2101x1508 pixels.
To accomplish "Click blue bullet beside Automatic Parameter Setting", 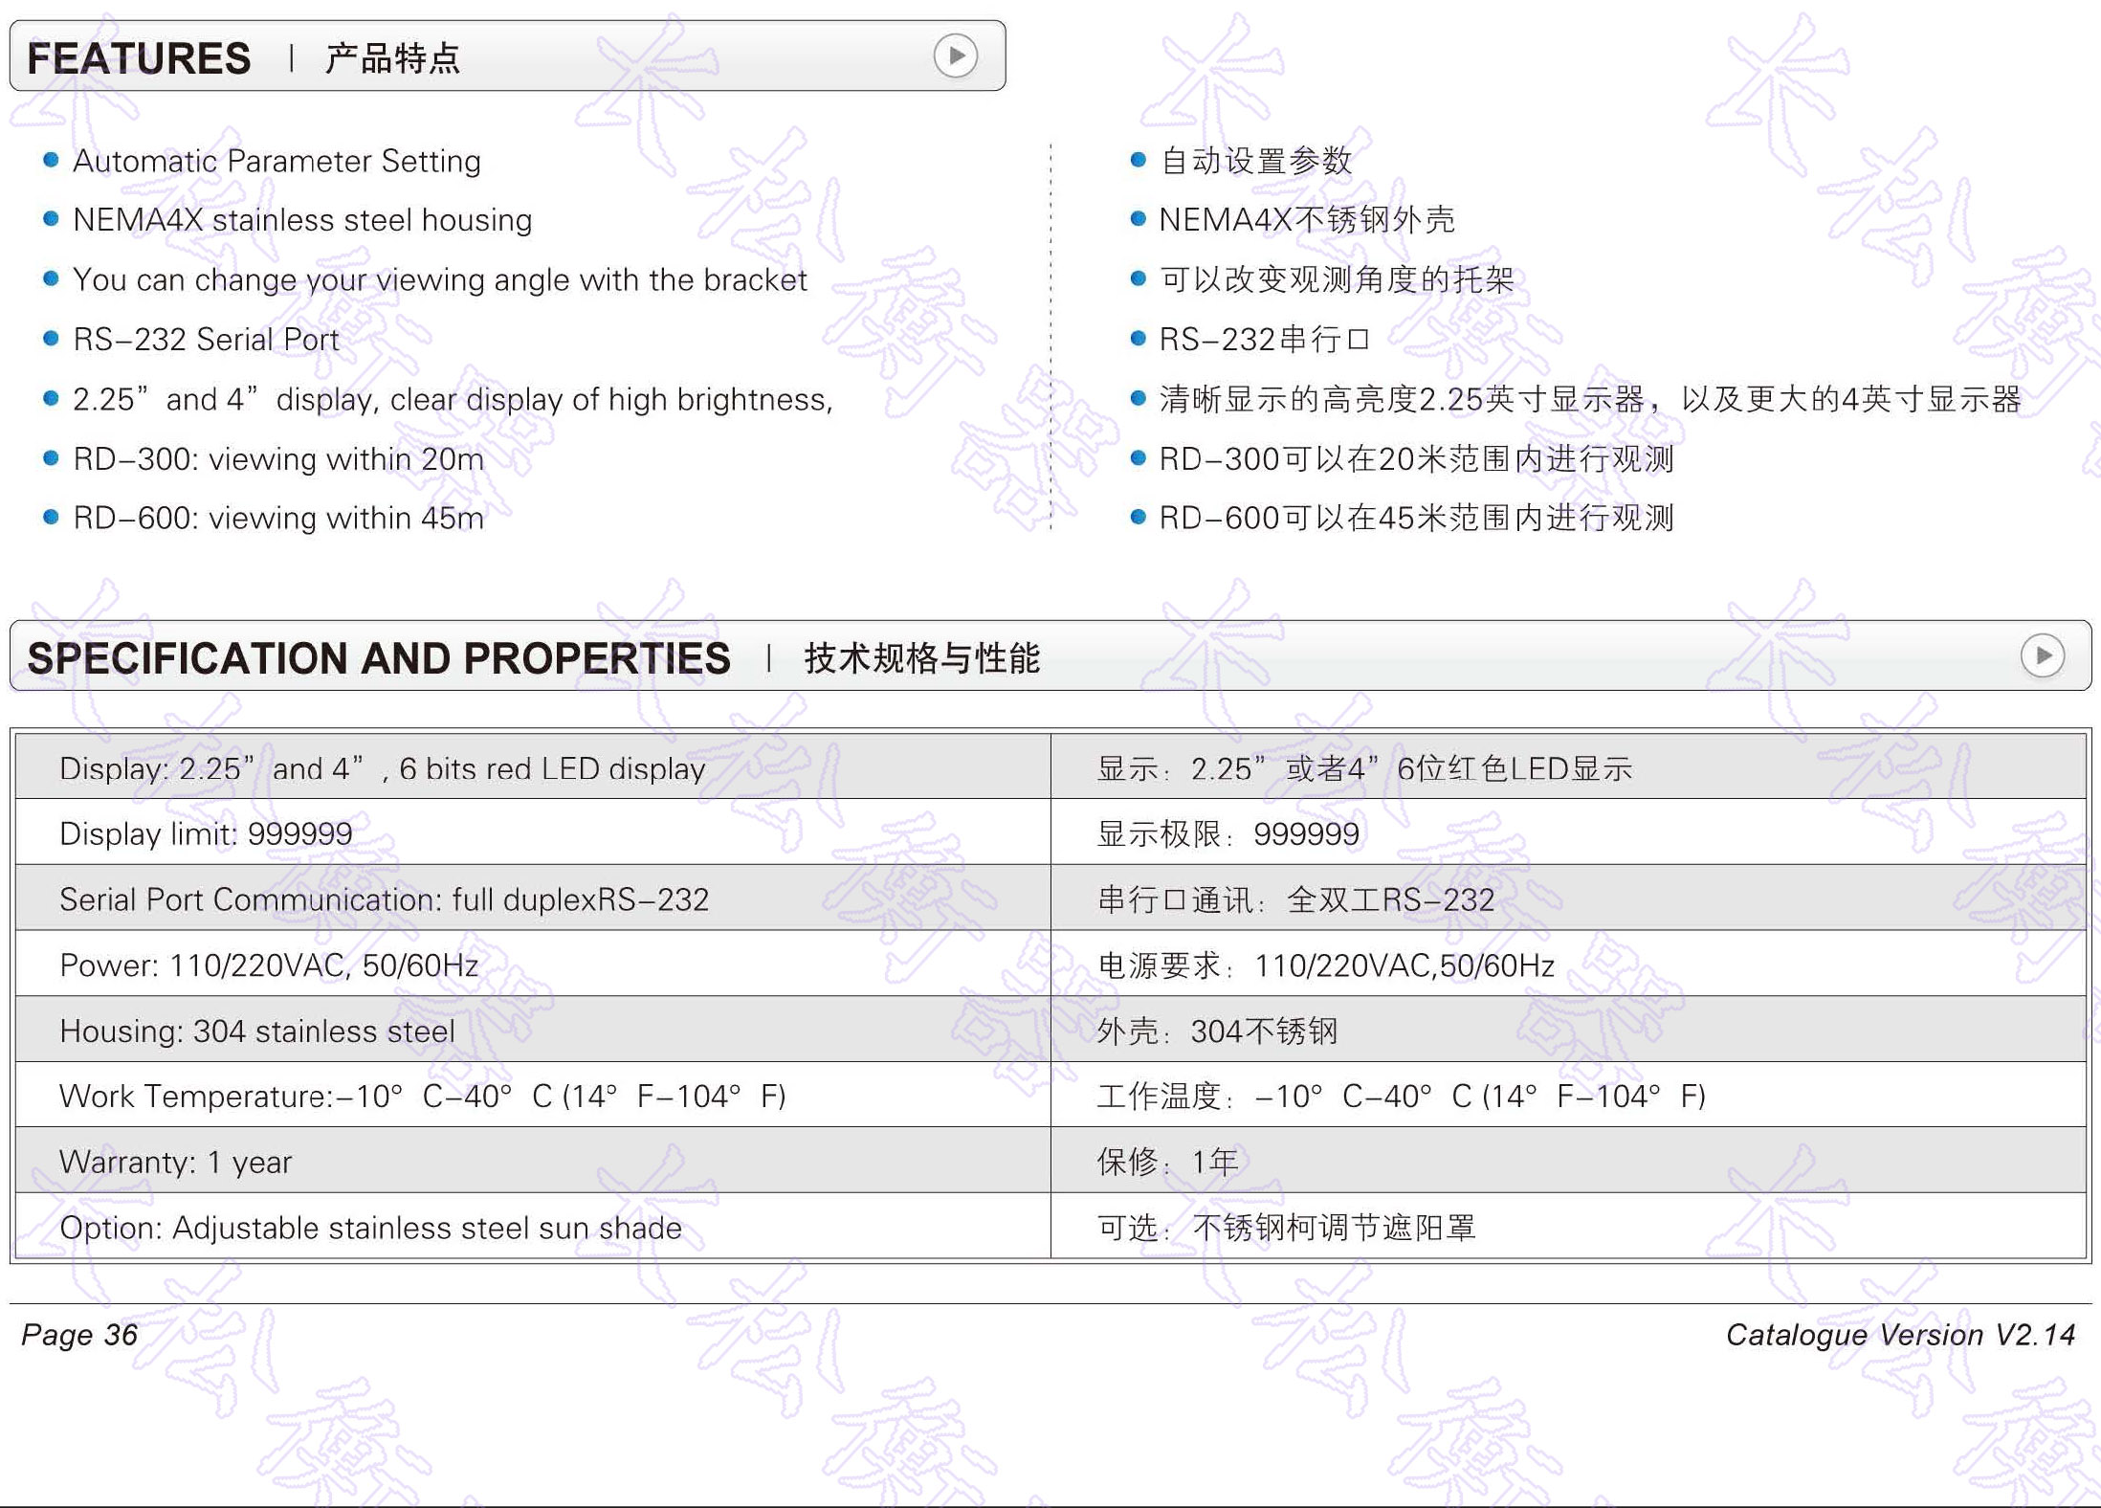I will click(x=52, y=160).
